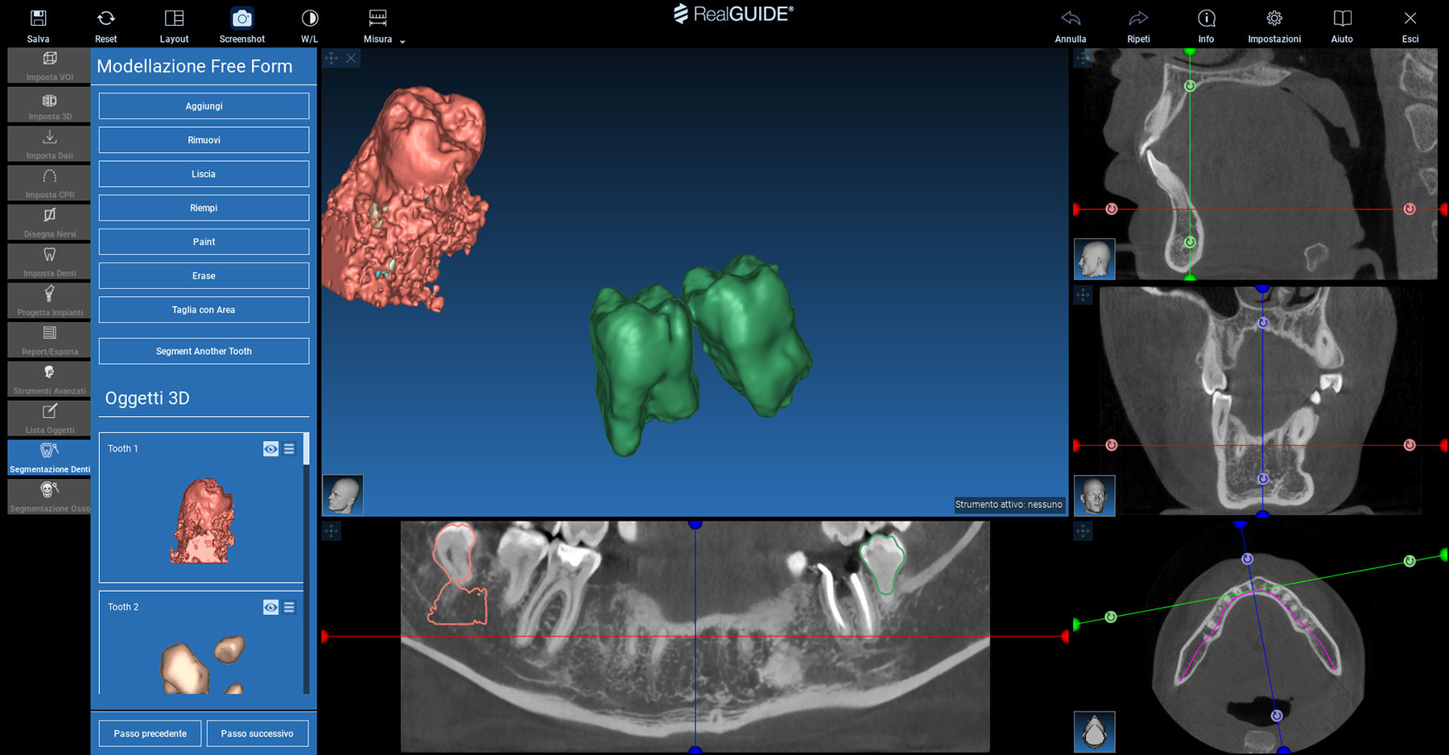
Task: Select Progetta Impianti in the sidebar
Action: coord(49,301)
